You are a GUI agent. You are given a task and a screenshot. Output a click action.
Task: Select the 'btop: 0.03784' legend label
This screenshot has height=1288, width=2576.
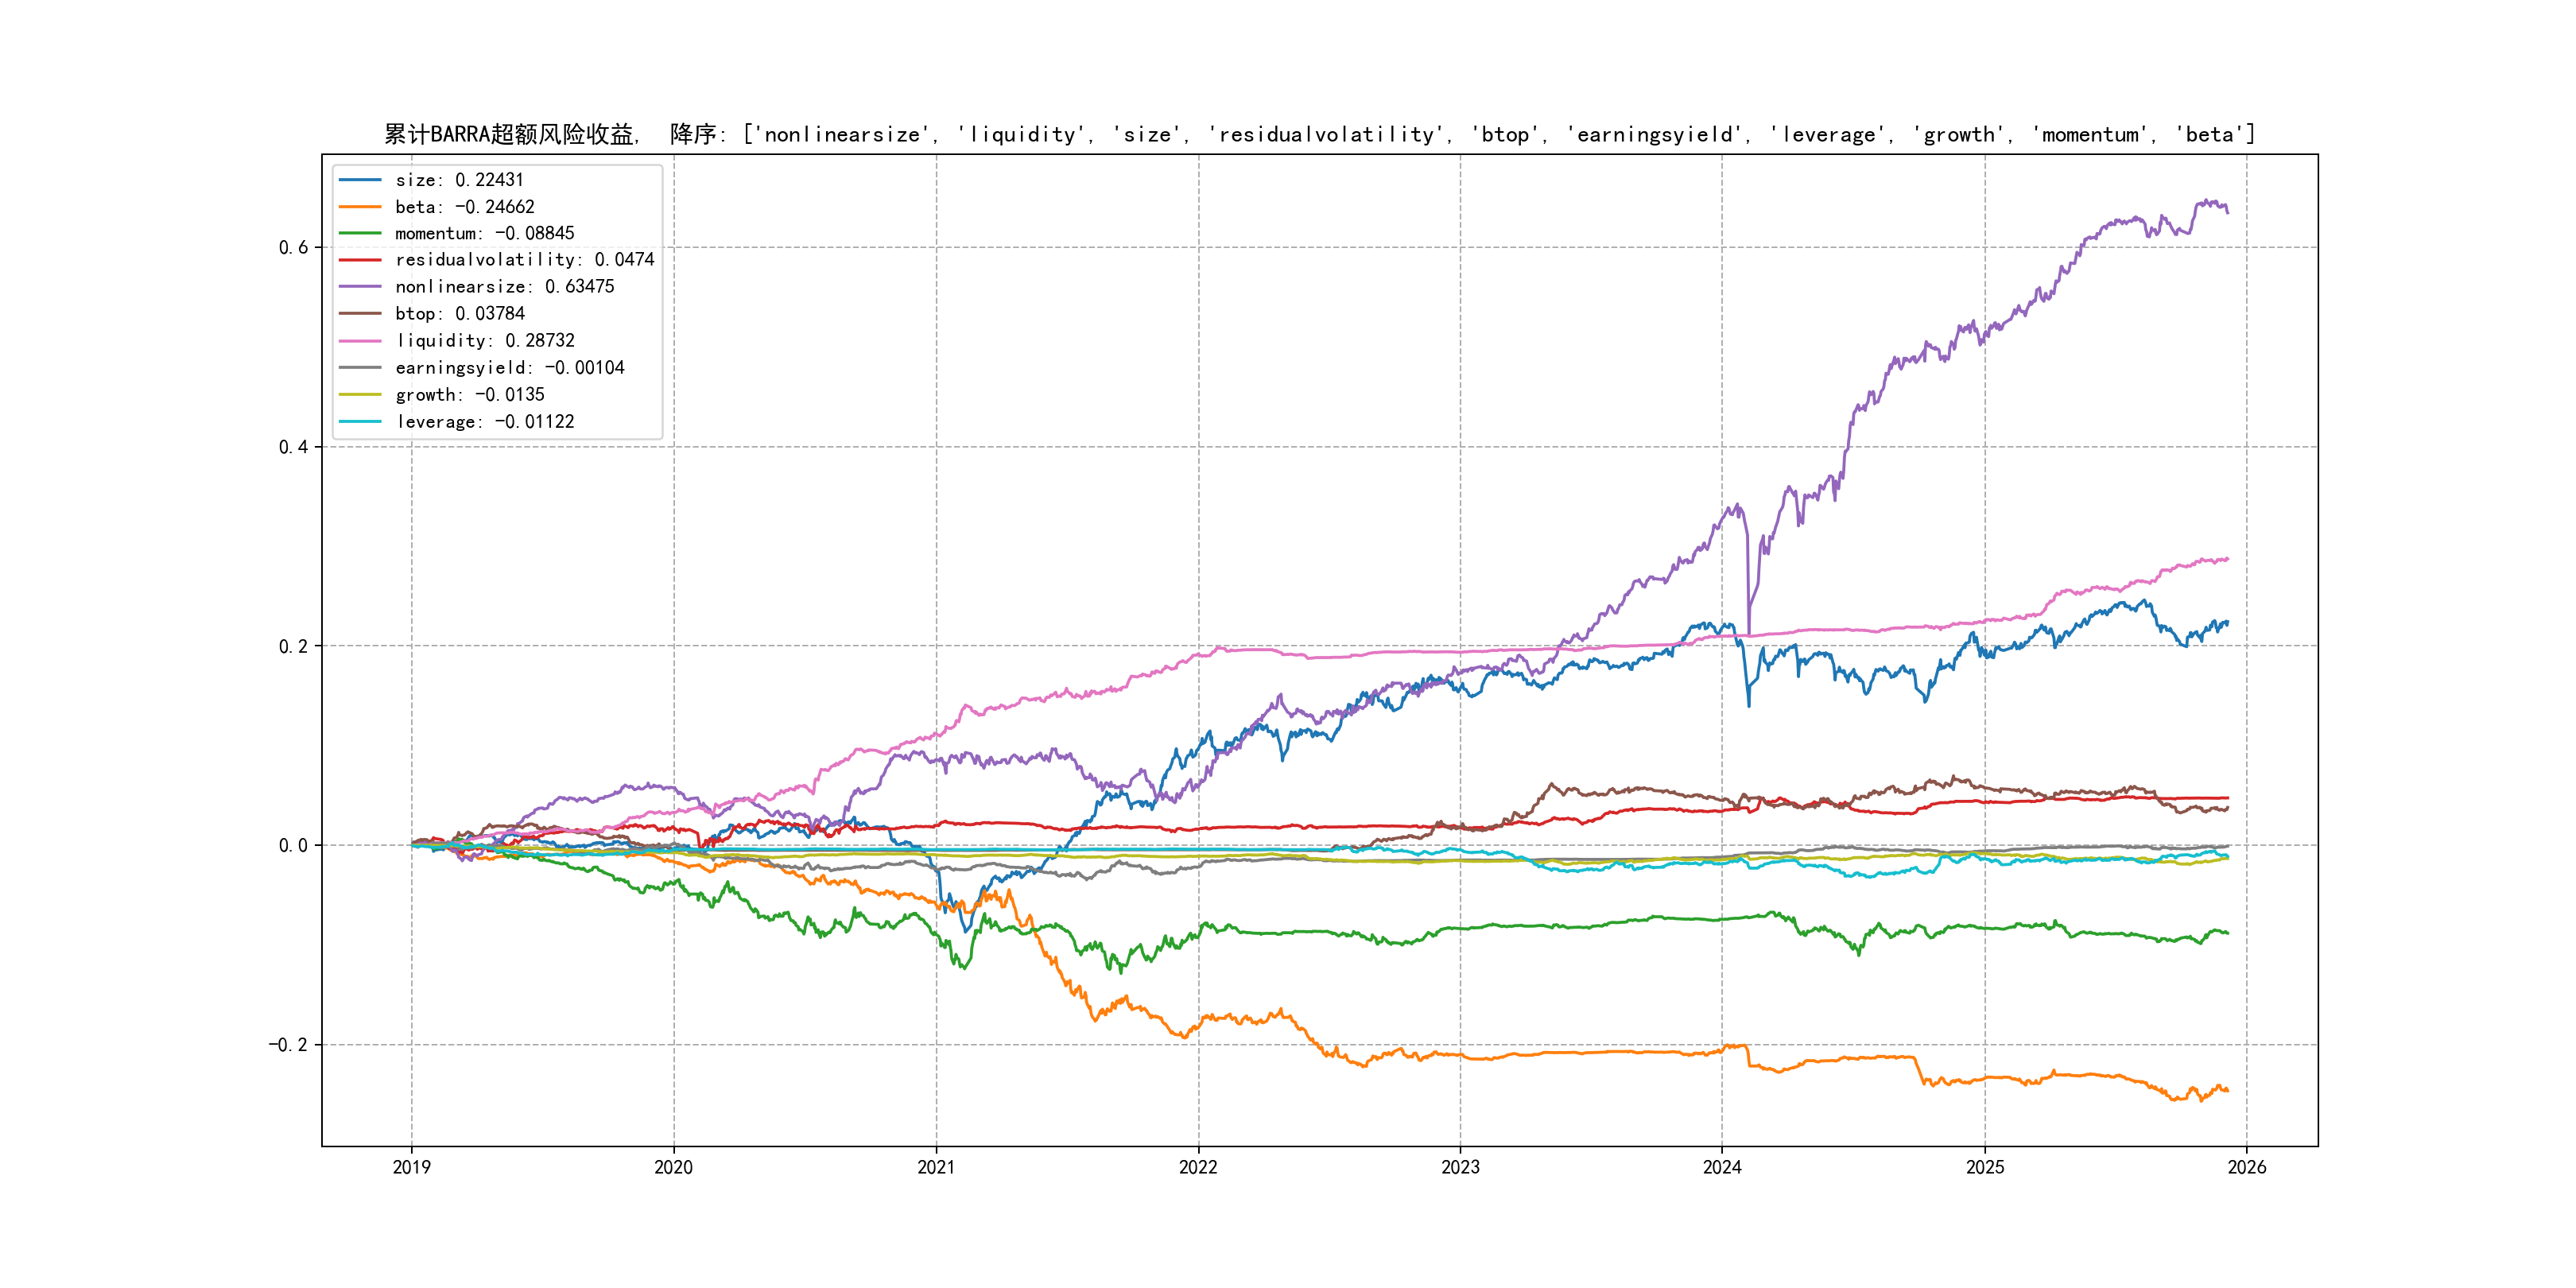click(x=459, y=314)
